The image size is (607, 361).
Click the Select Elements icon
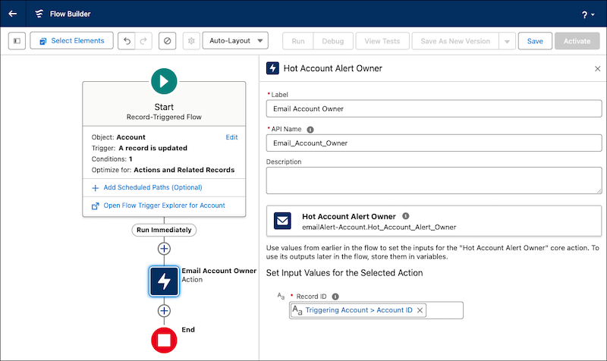[43, 41]
